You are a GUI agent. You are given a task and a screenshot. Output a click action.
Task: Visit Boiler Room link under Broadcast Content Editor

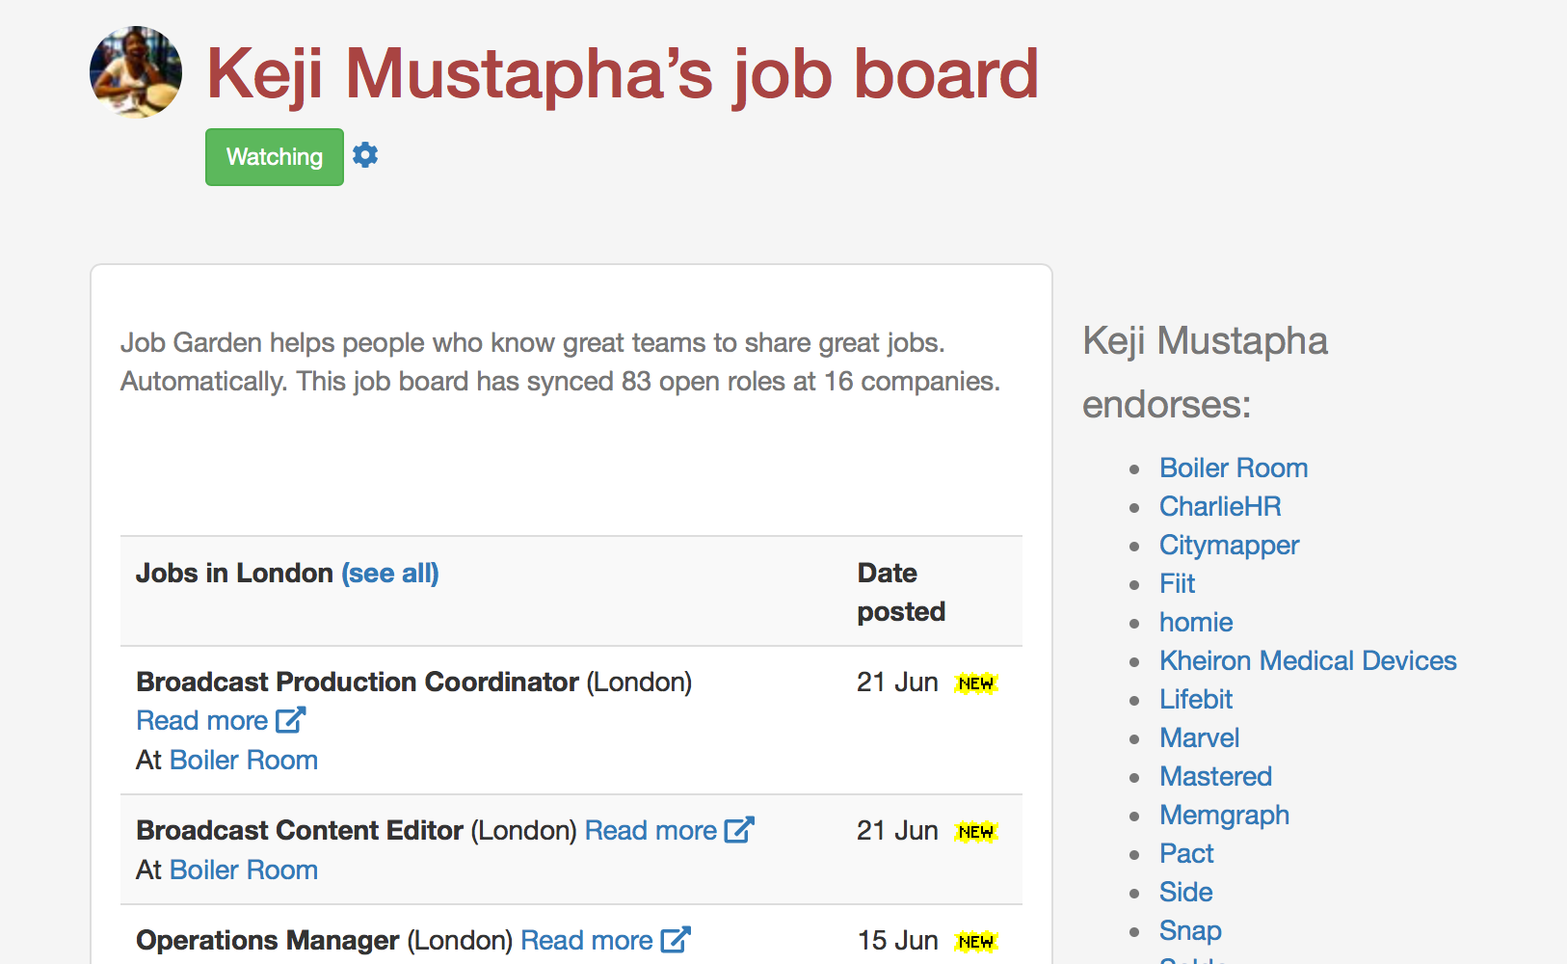point(244,870)
